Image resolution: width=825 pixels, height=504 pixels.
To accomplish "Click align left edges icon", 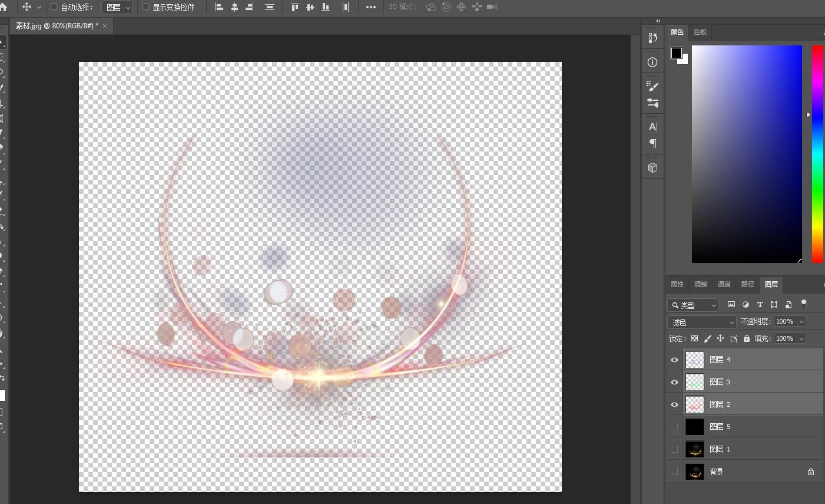I will (219, 7).
